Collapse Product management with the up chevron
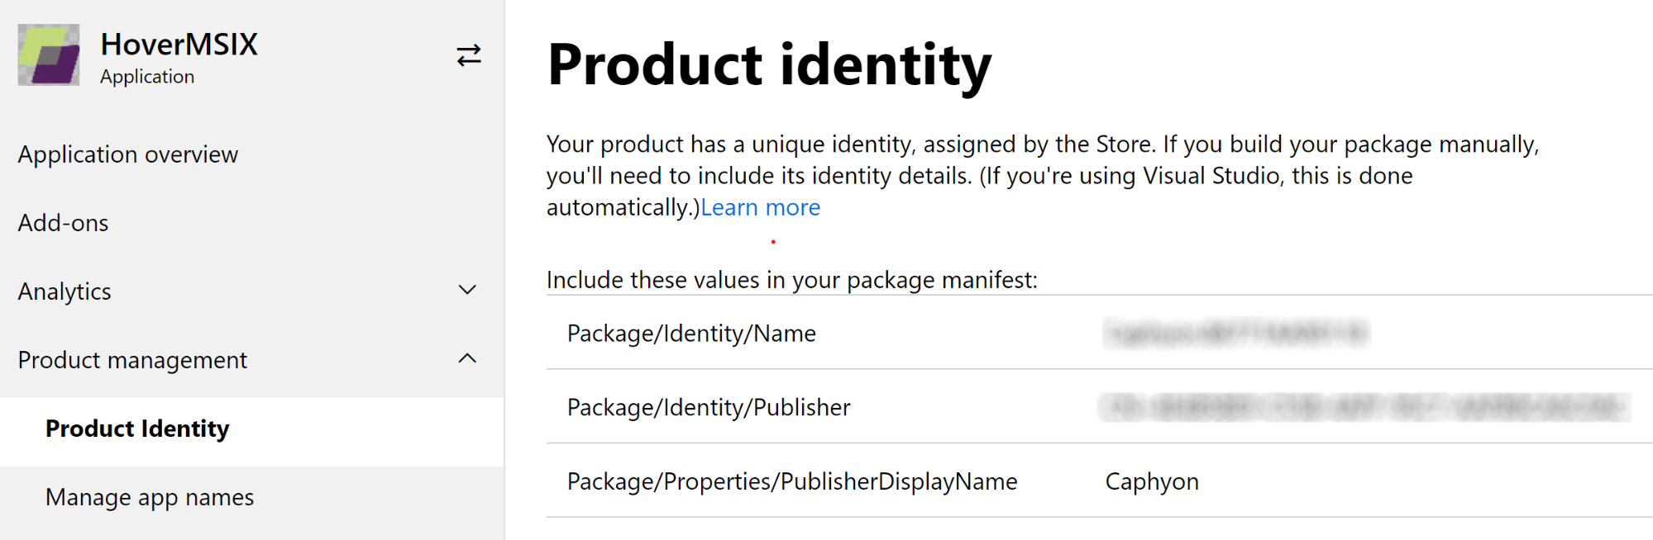The width and height of the screenshot is (1653, 540). tap(467, 358)
